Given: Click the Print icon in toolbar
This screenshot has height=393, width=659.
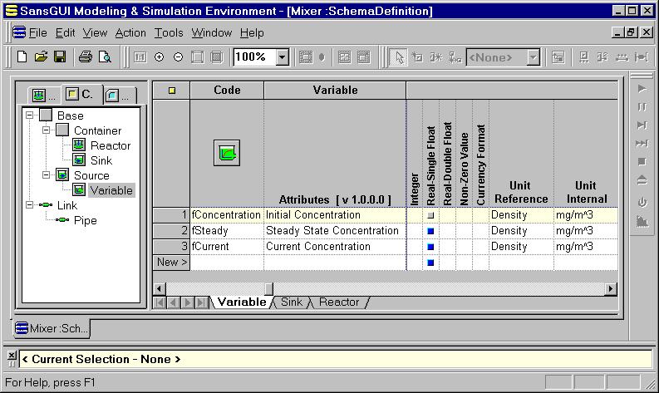Looking at the screenshot, I should (x=85, y=57).
